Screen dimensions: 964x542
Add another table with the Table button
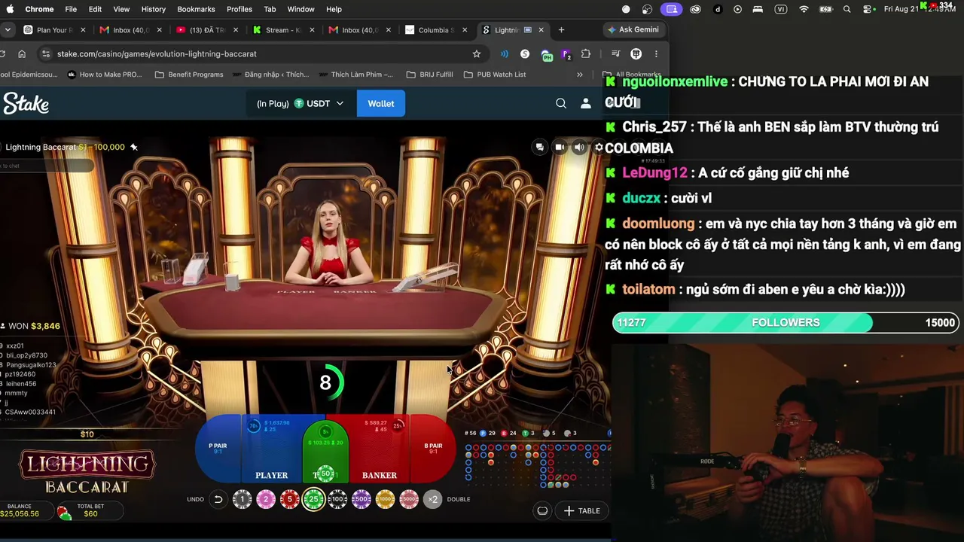coord(581,510)
